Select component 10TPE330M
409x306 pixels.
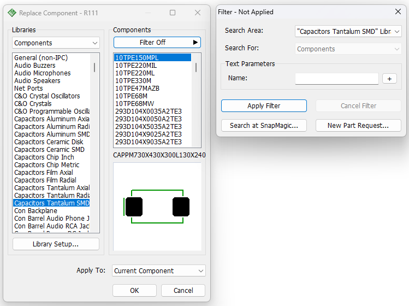click(x=152, y=81)
